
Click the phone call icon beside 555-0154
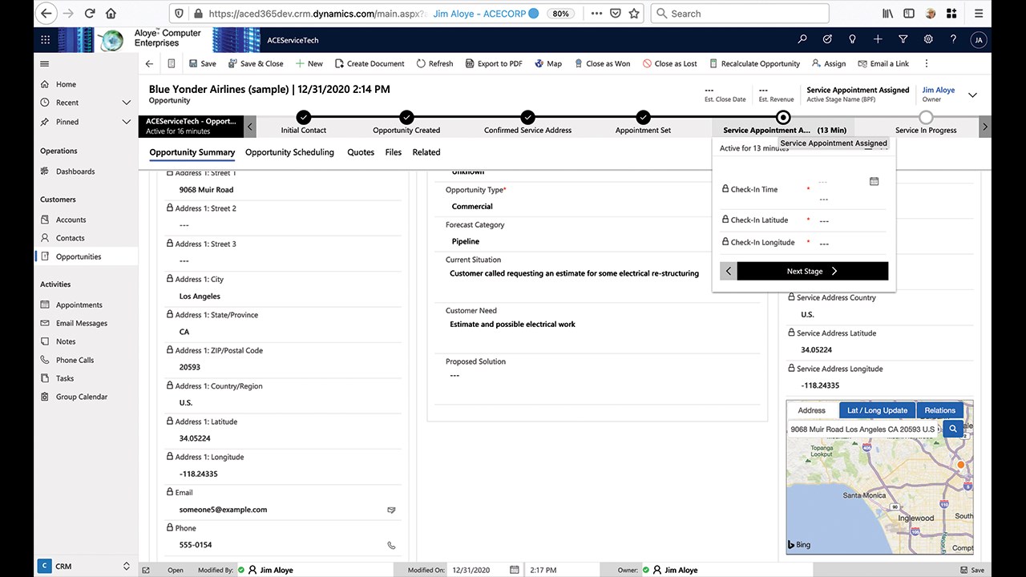pos(391,545)
